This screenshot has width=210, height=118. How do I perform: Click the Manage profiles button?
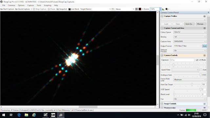pyautogui.click(x=201, y=24)
